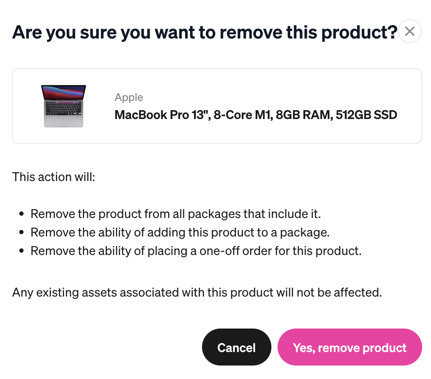The image size is (431, 379).
Task: Select the Apple brand label
Action: [129, 97]
